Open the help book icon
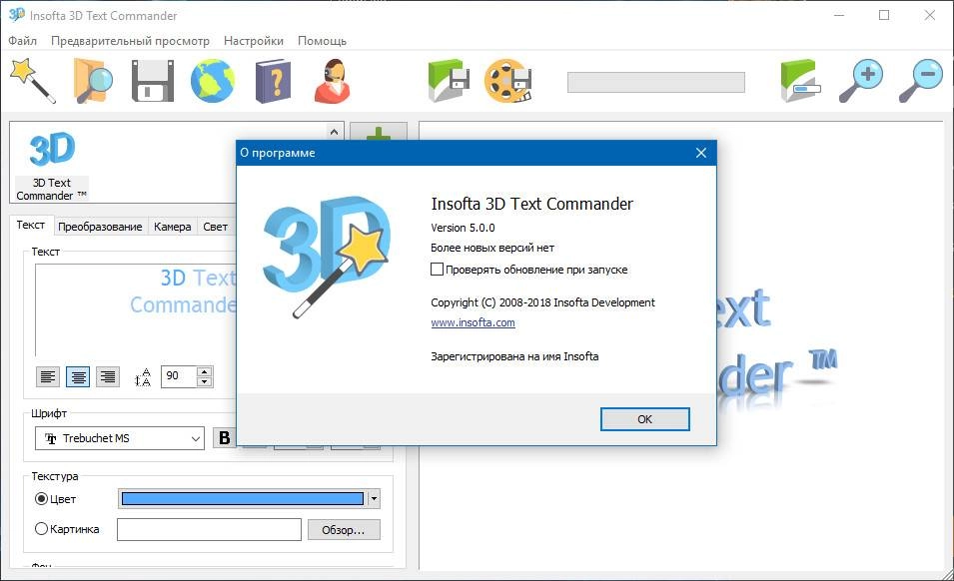 click(273, 80)
